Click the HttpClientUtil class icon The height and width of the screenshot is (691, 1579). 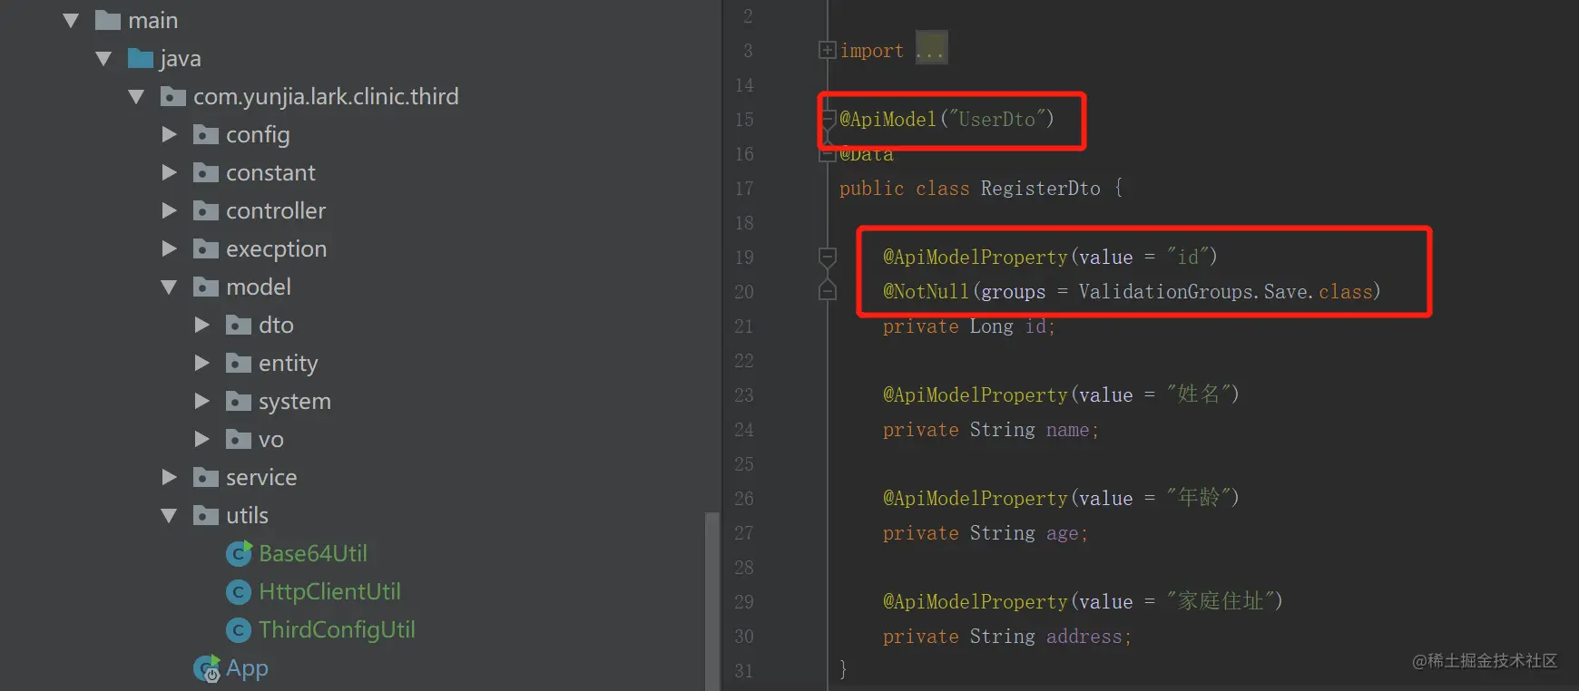239,592
